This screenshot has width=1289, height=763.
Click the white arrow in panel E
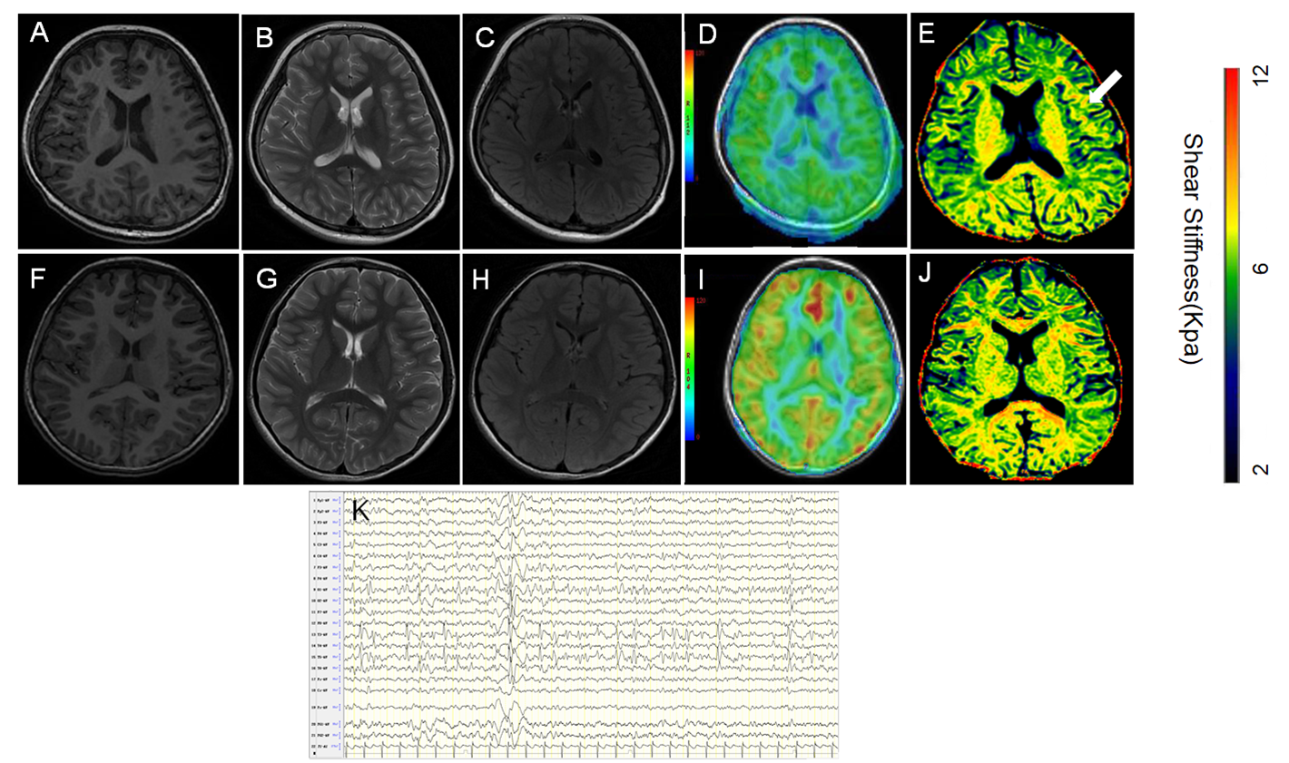[x=1105, y=88]
